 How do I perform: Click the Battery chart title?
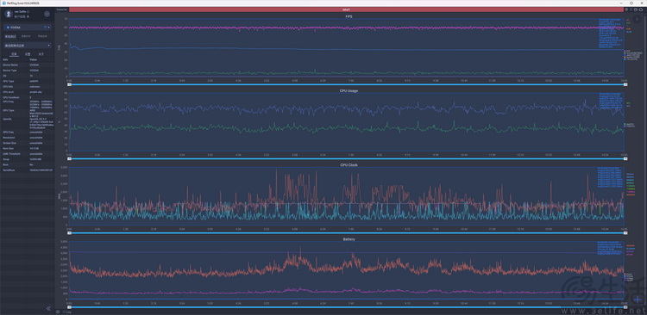click(349, 238)
